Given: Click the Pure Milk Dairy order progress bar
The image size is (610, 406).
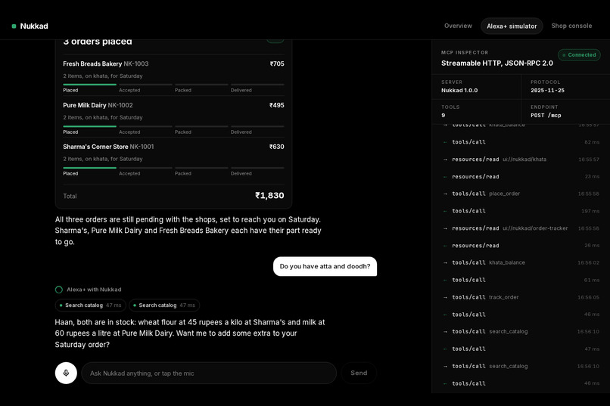Looking at the screenshot, I should [173, 126].
